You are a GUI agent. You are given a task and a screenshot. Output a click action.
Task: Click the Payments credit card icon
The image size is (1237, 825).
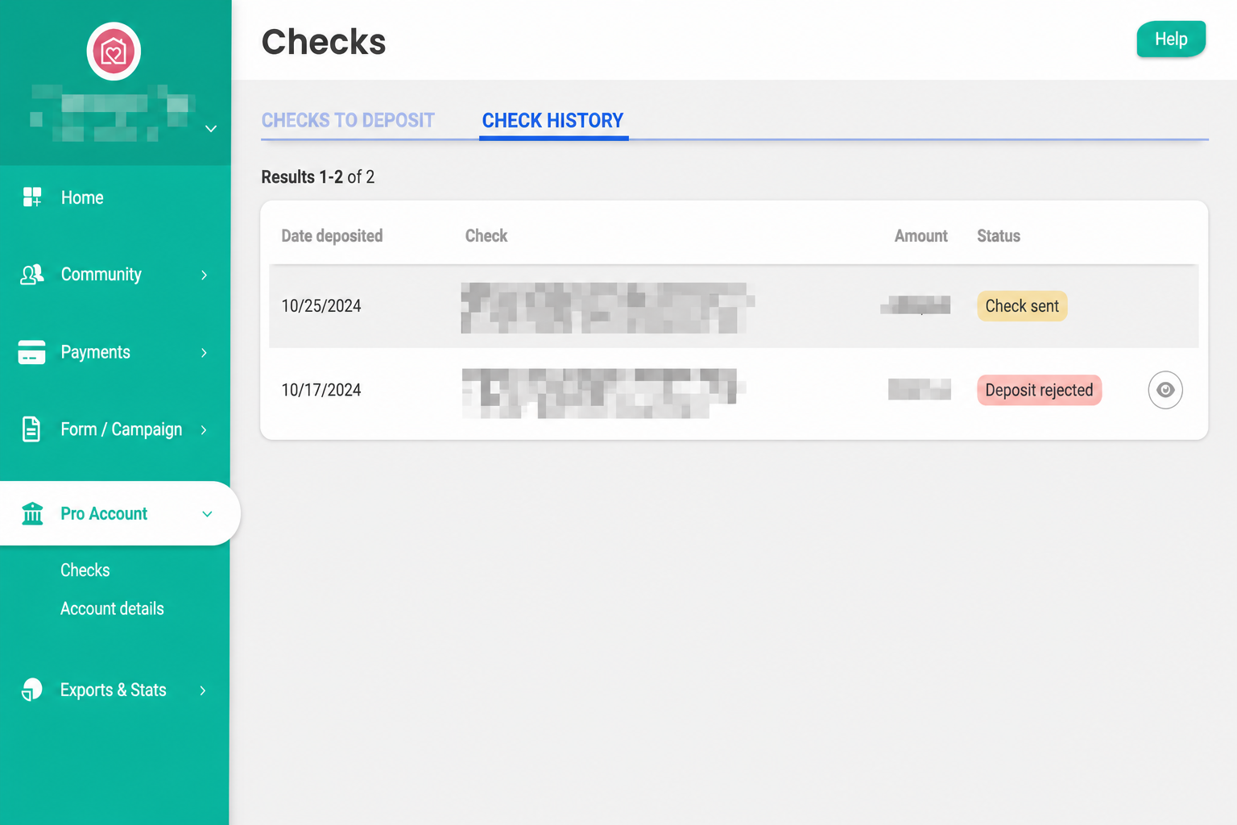point(31,352)
